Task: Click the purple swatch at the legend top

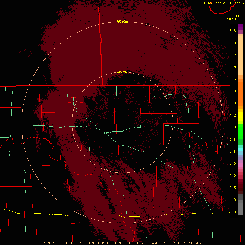Action: (240, 27)
